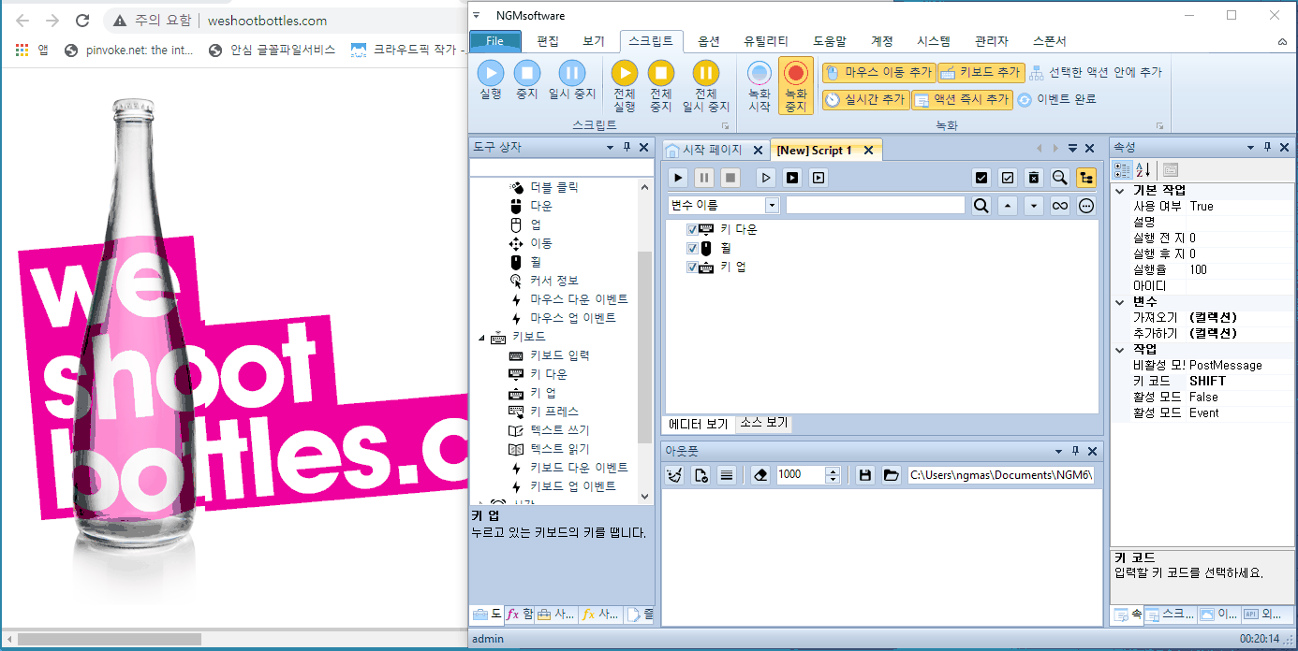The image size is (1298, 651).
Task: Click the yellow 전체 중지 stop-all button
Action: click(661, 85)
